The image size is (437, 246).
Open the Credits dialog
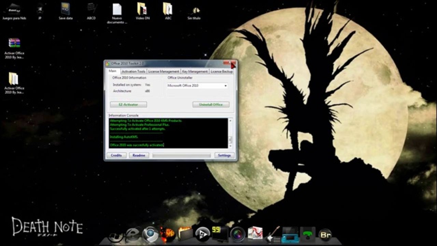tap(116, 155)
